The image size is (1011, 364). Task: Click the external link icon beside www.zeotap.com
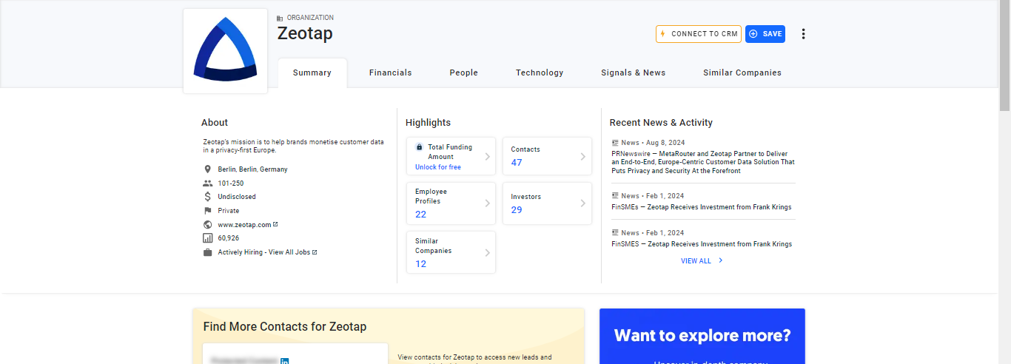tap(276, 224)
